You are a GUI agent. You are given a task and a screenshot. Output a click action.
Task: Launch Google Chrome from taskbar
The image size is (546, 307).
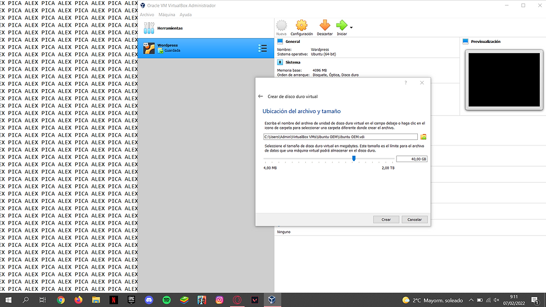coord(61,300)
